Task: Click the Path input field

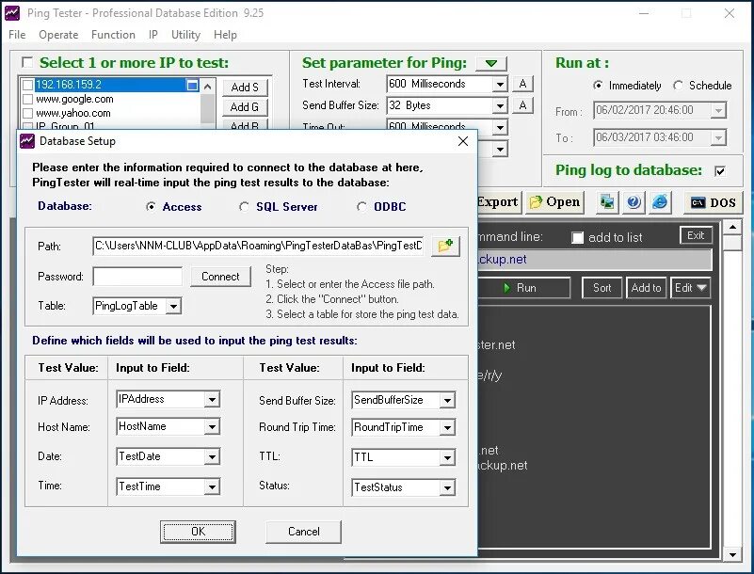Action: [x=258, y=246]
